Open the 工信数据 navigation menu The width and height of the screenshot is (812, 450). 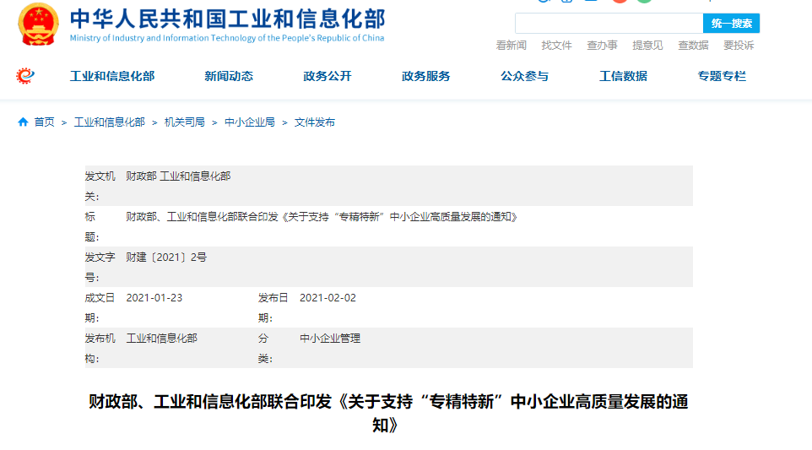pos(624,76)
